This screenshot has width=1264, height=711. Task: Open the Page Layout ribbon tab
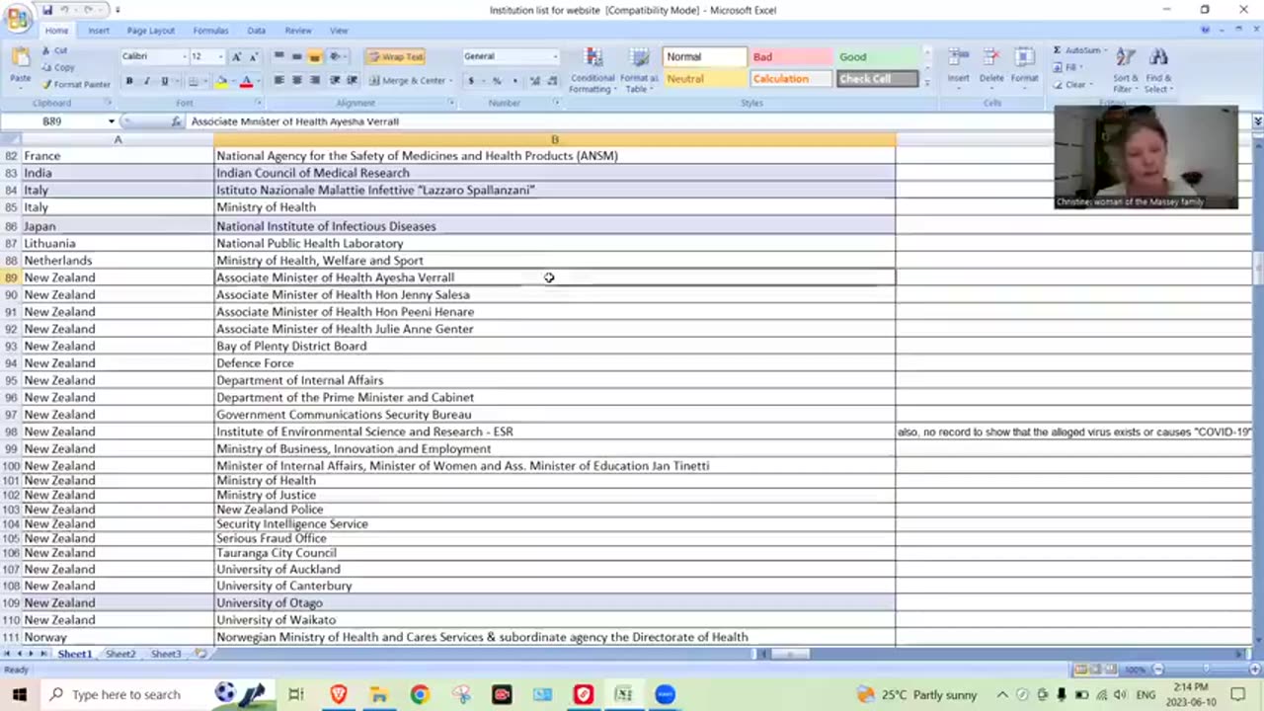(150, 31)
